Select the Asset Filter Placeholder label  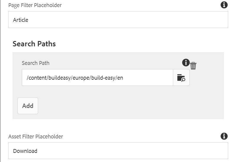[x=35, y=137]
